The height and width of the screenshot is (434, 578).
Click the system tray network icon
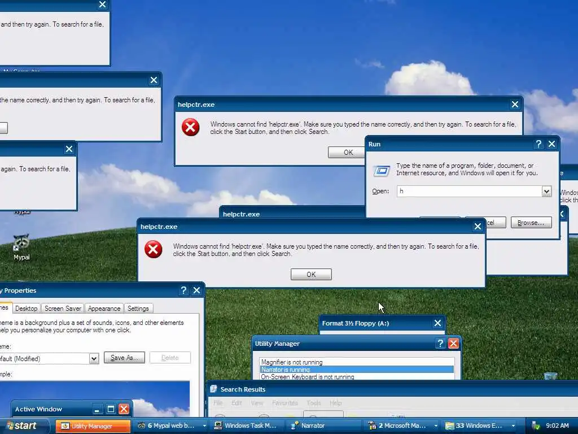pyautogui.click(x=536, y=426)
